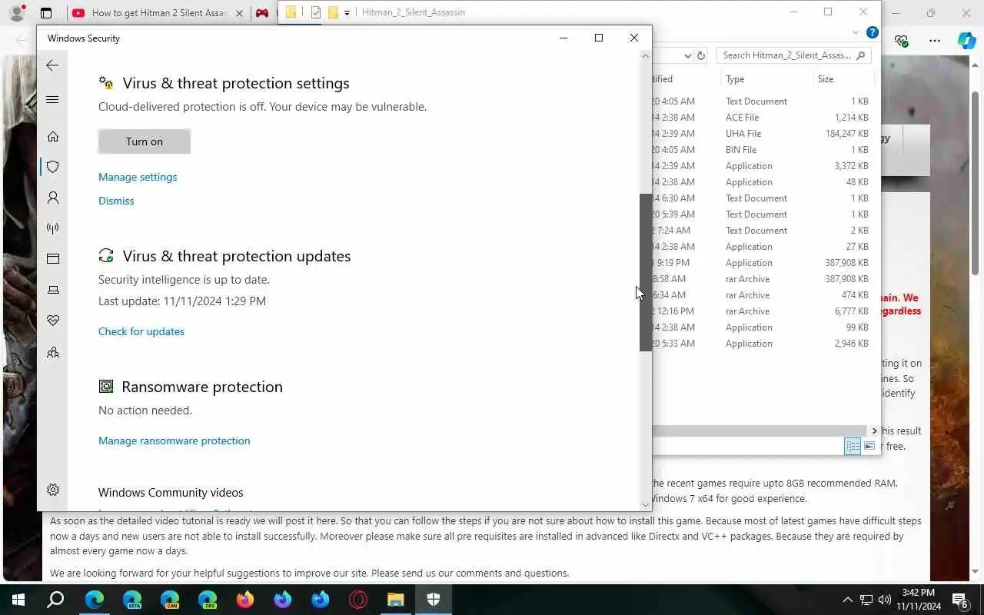The image size is (984, 615).
Task: Go back in Windows Security
Action: pyautogui.click(x=52, y=65)
